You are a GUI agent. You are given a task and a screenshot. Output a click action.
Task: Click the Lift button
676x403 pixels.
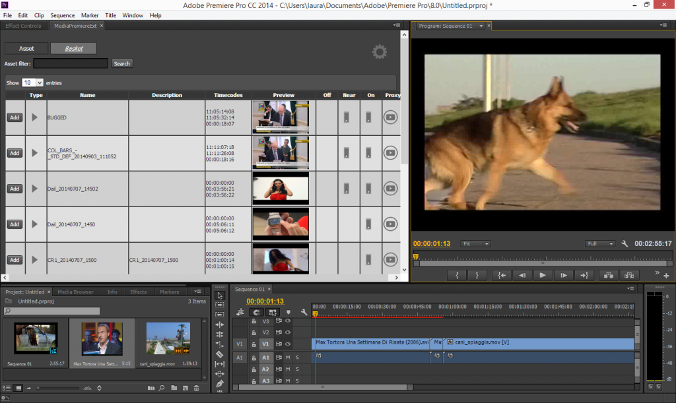pyautogui.click(x=608, y=276)
